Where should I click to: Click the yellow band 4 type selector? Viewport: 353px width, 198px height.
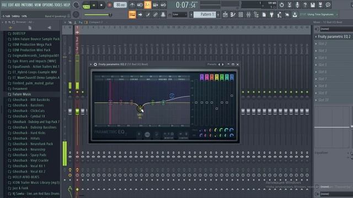(x=217, y=77)
